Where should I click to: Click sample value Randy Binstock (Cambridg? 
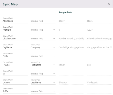click(x=71, y=39)
